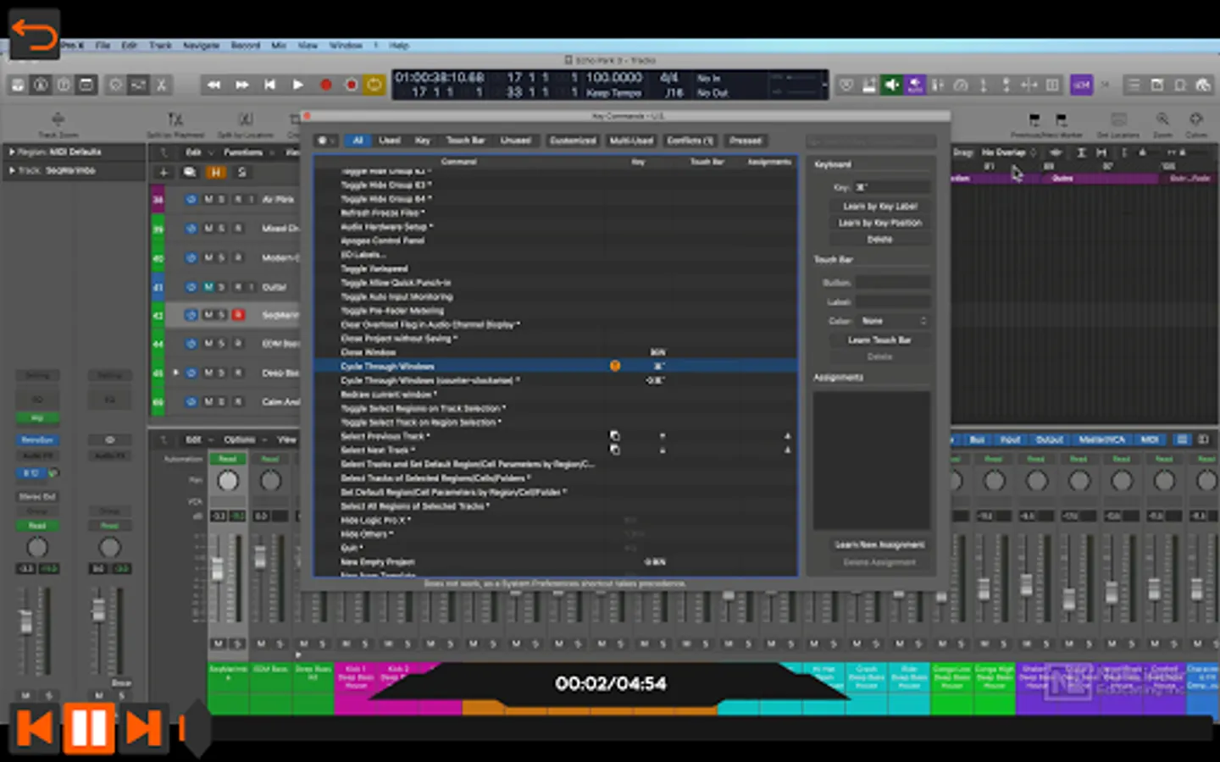Skip to next video with orange button
1220x762 pixels.
click(x=143, y=728)
